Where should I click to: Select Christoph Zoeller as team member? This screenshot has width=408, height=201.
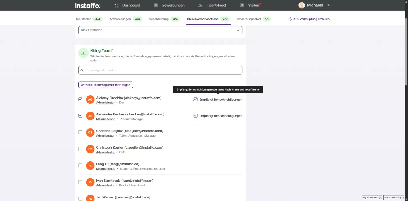pyautogui.click(x=80, y=149)
